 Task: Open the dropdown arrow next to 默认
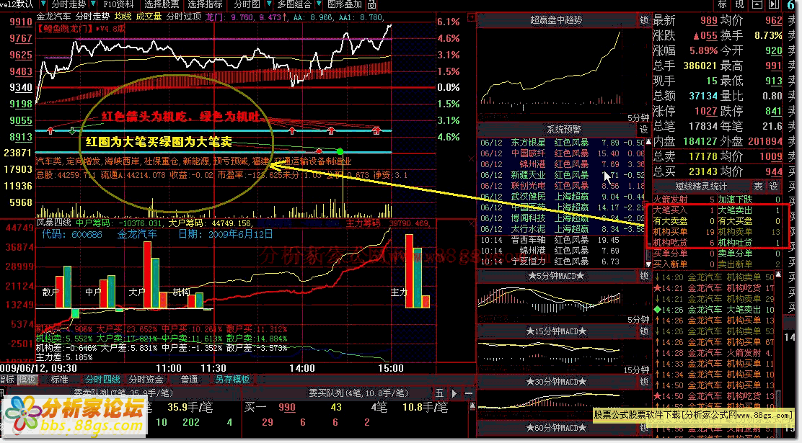point(43,4)
